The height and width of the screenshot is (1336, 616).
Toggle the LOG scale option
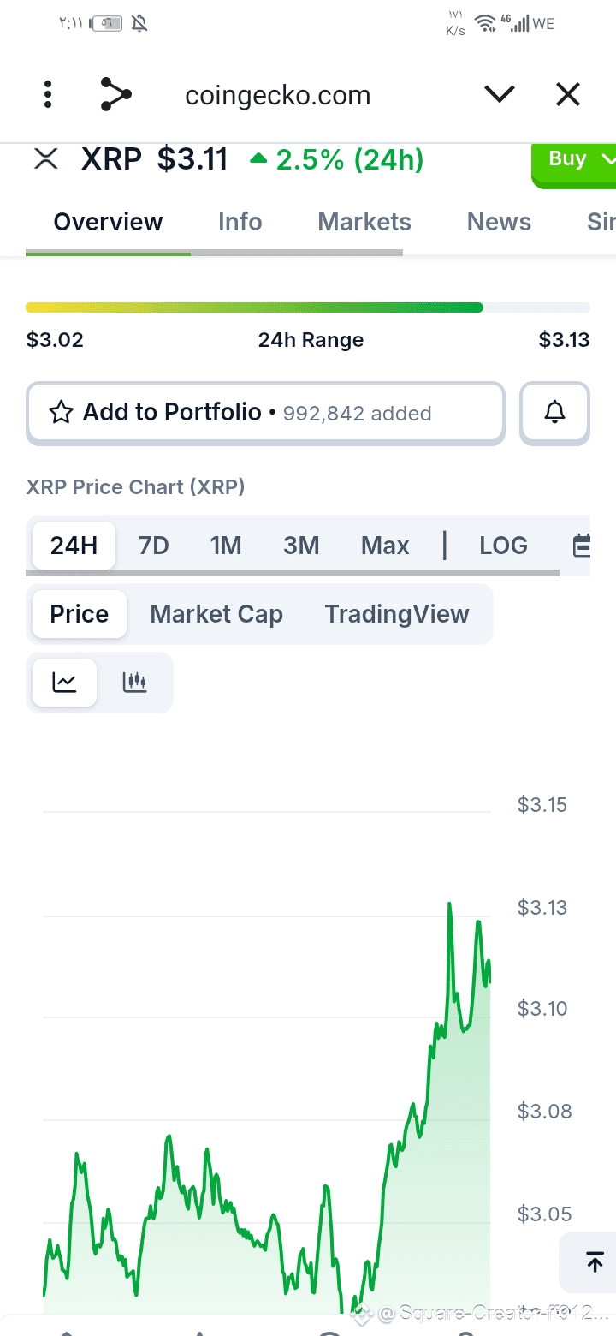pos(503,546)
